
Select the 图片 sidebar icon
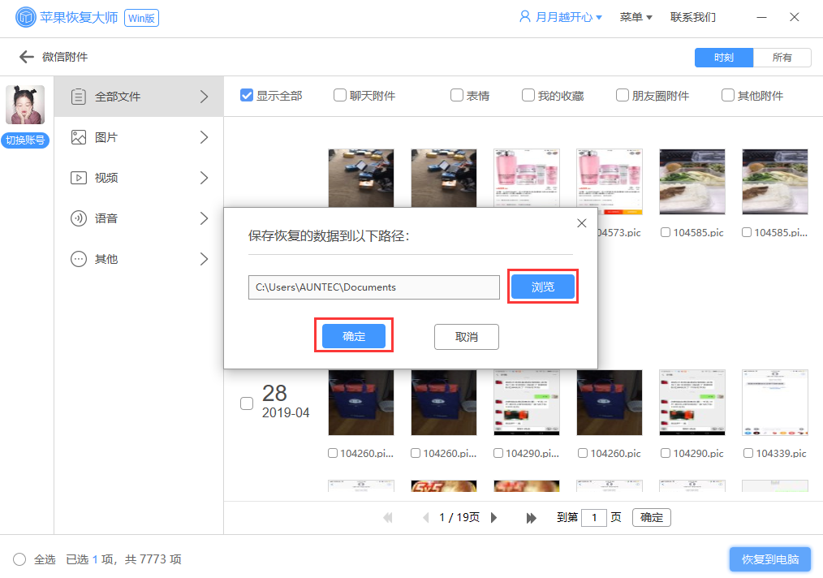[x=79, y=136]
